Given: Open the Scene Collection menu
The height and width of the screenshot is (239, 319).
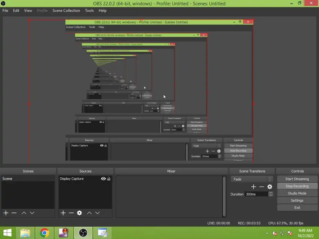Looking at the screenshot, I should [66, 11].
